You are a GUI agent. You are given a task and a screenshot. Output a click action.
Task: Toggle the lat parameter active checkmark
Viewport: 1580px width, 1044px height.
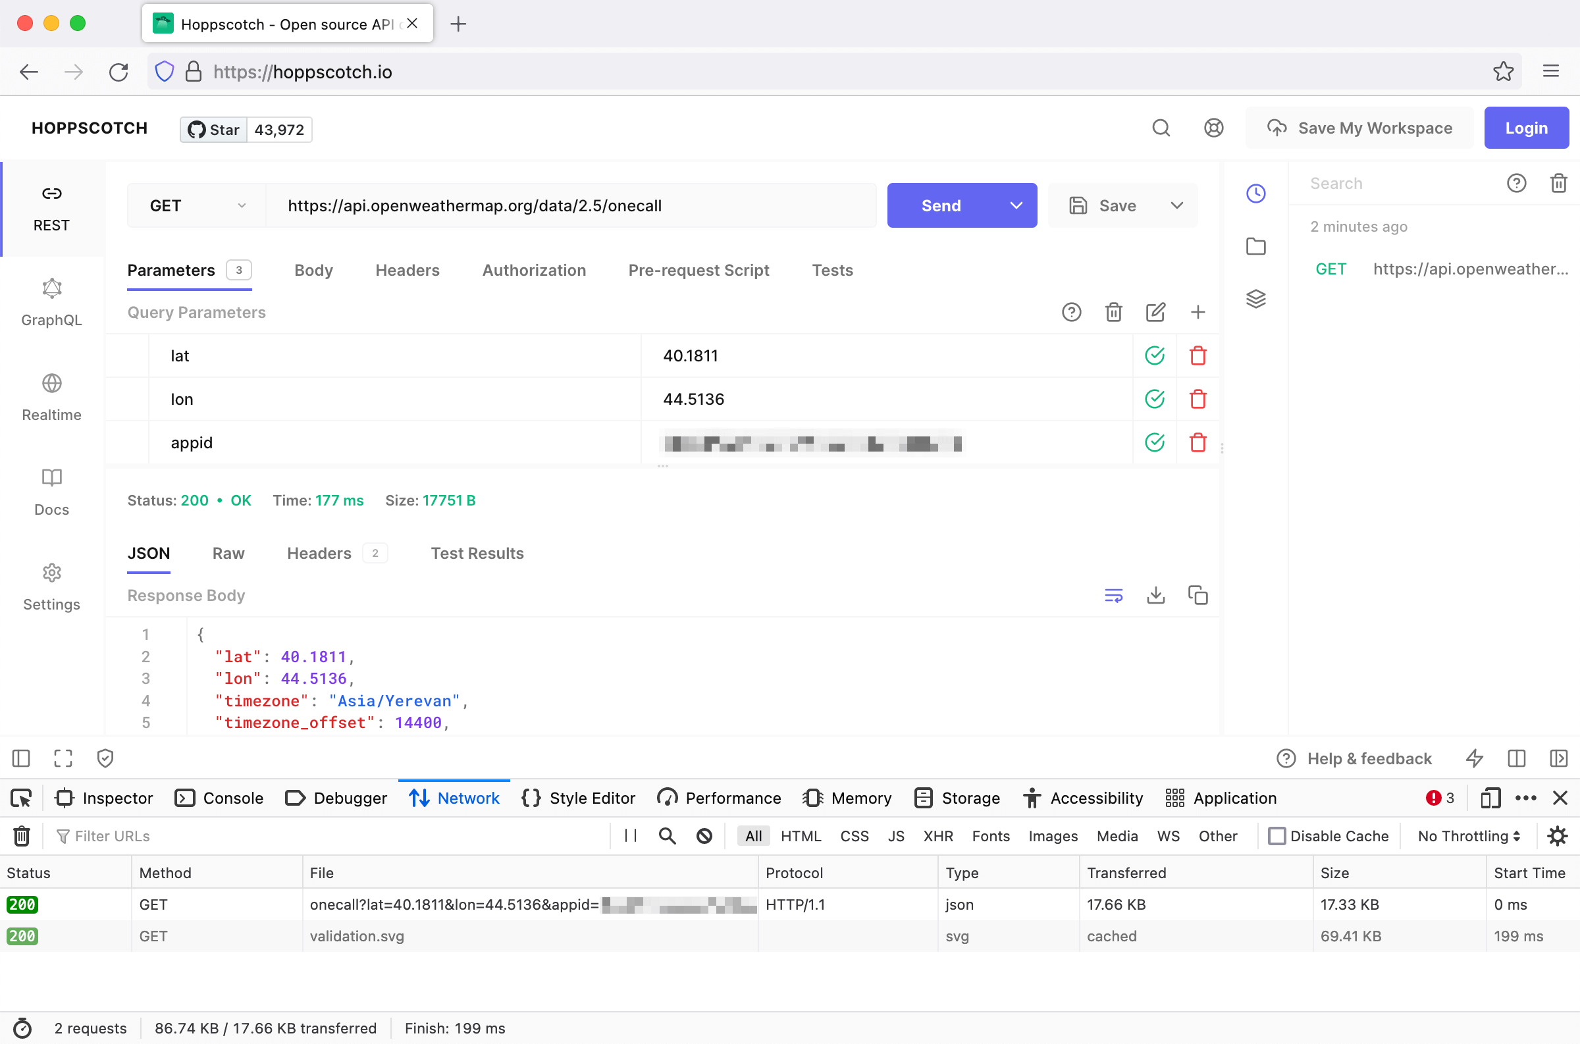[x=1154, y=356]
